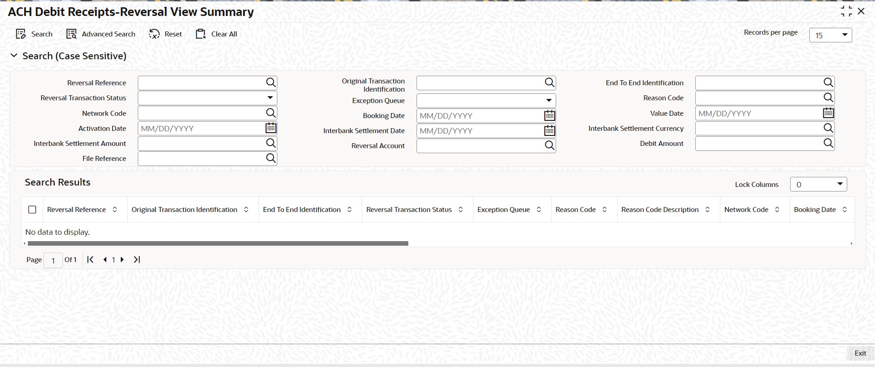Go to first page of results
The width and height of the screenshot is (875, 367).
(90, 259)
